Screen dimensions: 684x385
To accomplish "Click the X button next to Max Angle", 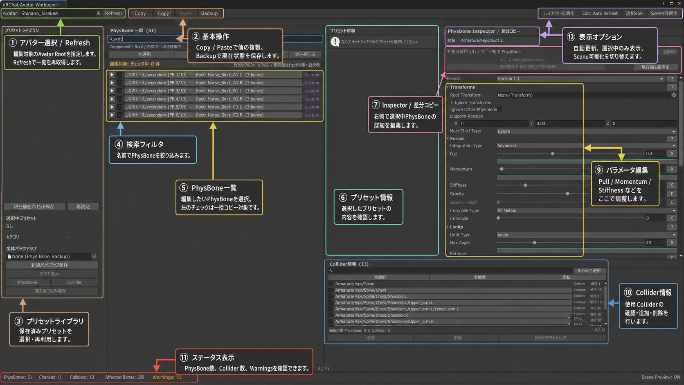I will click(x=672, y=243).
